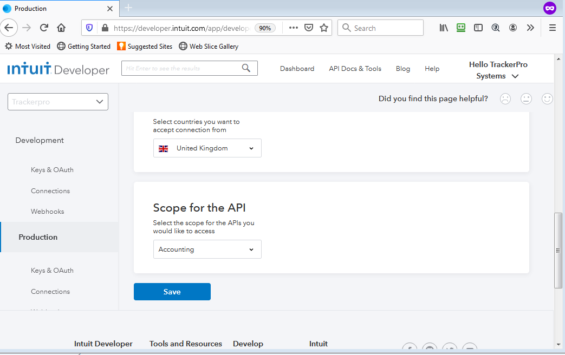Image resolution: width=565 pixels, height=355 pixels.
Task: Click the green extension icon in toolbar
Action: click(x=461, y=28)
